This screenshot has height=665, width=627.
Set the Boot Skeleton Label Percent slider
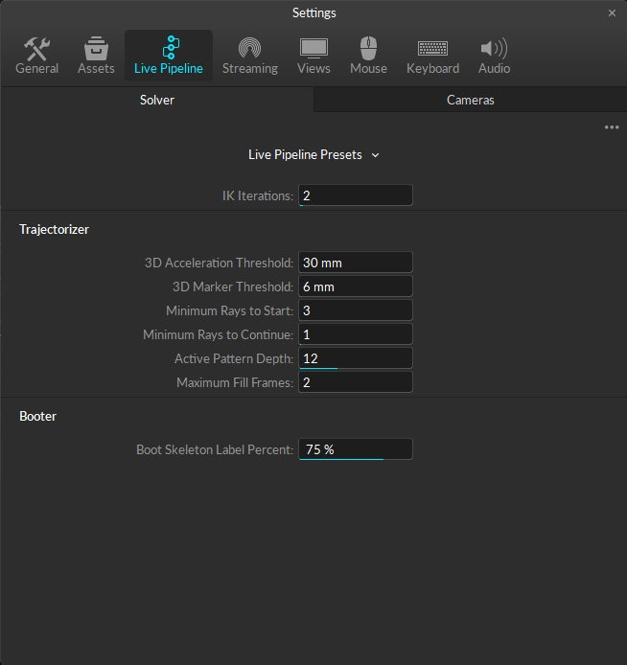(355, 449)
